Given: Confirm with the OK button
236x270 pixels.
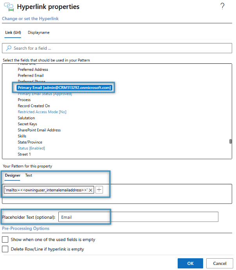Looking at the screenshot, I should [190, 263].
